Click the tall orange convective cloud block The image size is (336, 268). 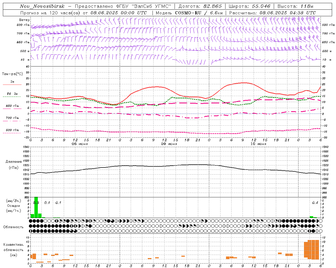click(312, 250)
